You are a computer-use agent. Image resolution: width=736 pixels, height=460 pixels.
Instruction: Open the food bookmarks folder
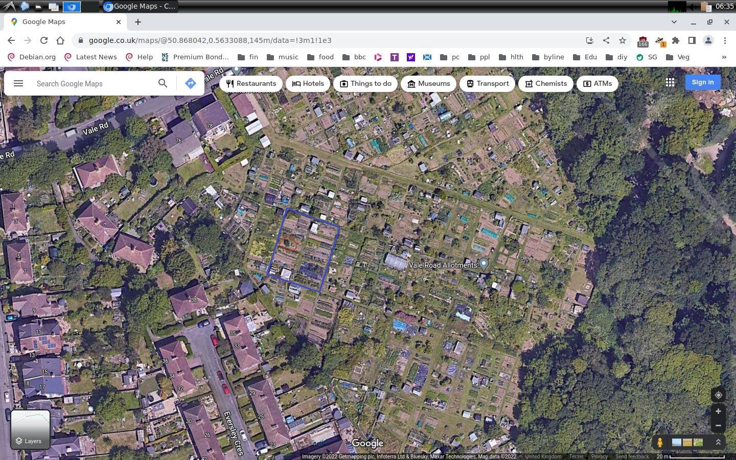[x=320, y=57]
